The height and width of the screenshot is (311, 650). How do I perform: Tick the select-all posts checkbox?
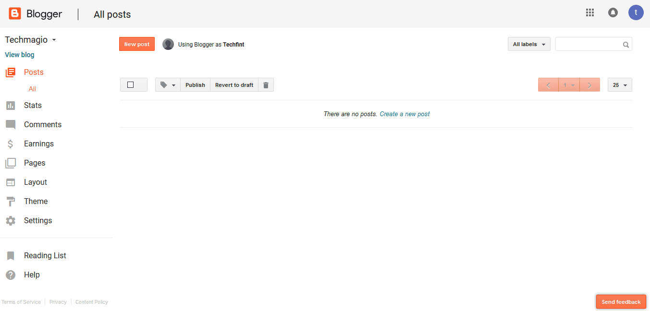click(x=130, y=85)
